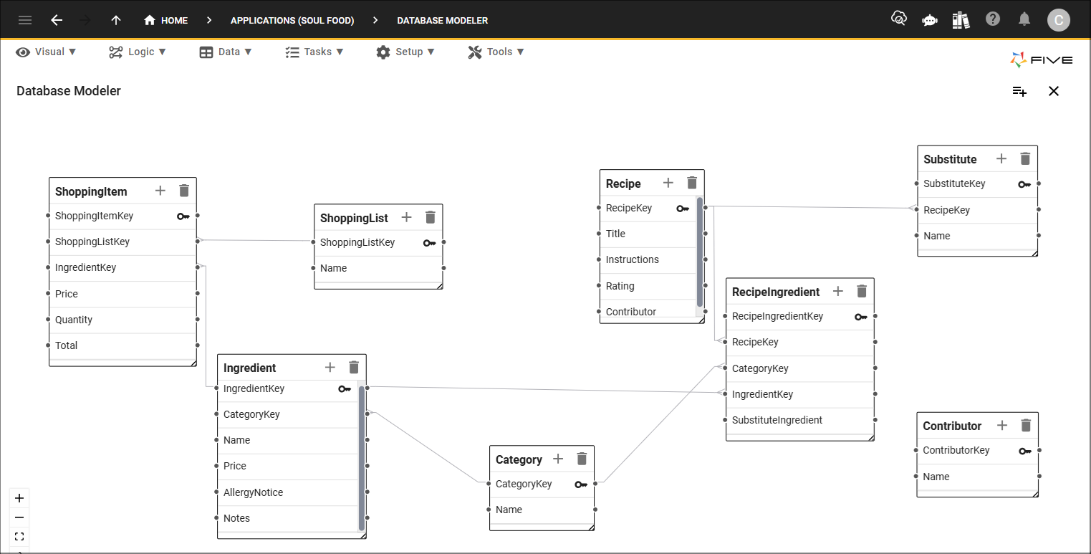
Task: Add a field to RecipeIngredient table
Action: point(838,291)
